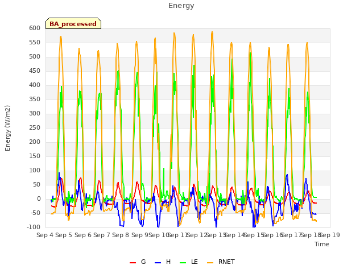Click the 100 y-axis tick label

[35, 171]
